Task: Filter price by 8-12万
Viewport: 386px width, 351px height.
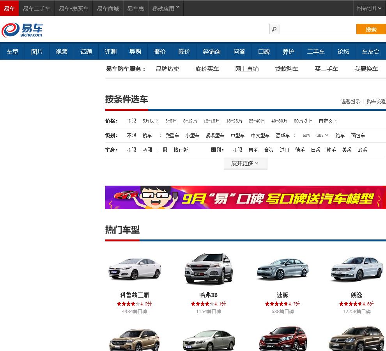Action: [x=190, y=121]
